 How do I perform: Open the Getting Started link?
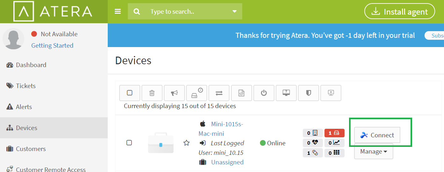point(52,45)
